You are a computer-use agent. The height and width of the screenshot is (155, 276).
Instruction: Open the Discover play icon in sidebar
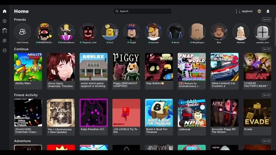click(x=5, y=21)
